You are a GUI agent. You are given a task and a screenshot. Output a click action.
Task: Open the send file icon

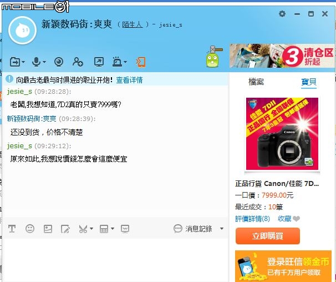15,62
